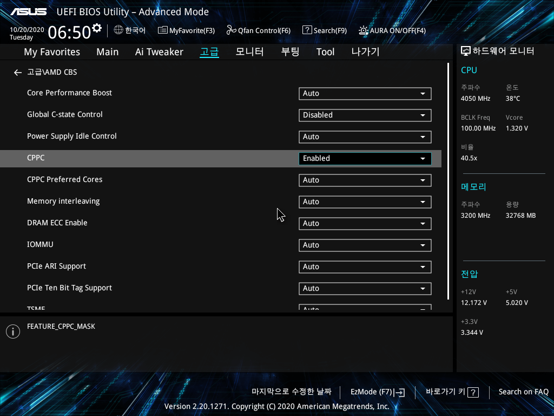This screenshot has width=554, height=416.
Task: Click FEATURE_CPPC_MASK help text
Action: (x=61, y=327)
